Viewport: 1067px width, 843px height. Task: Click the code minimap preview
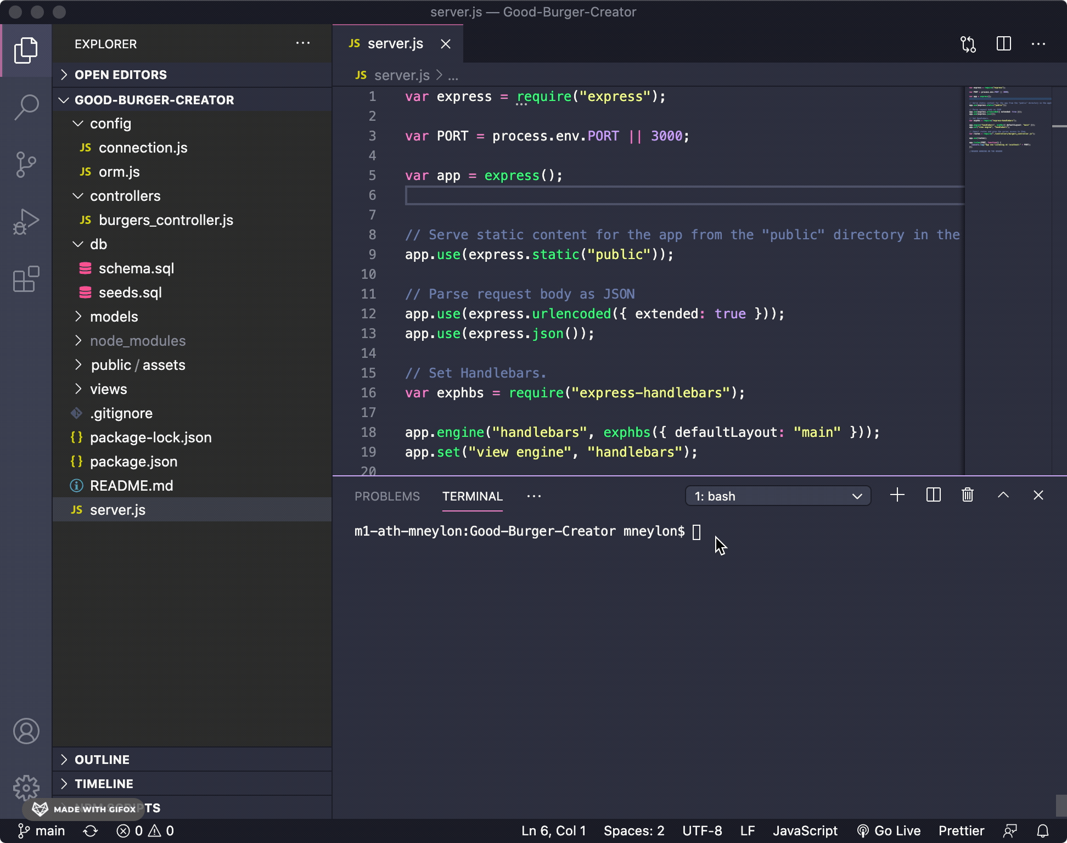click(x=1008, y=121)
